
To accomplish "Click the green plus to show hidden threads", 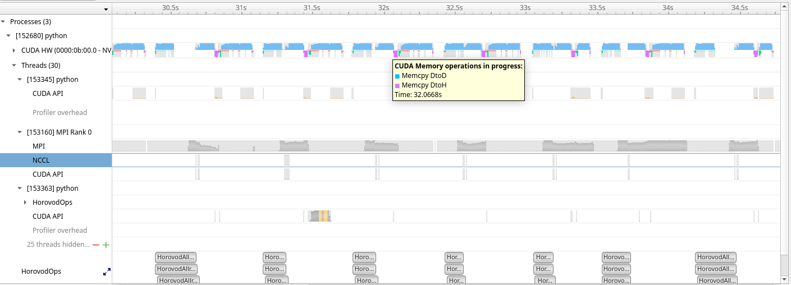I will (106, 245).
